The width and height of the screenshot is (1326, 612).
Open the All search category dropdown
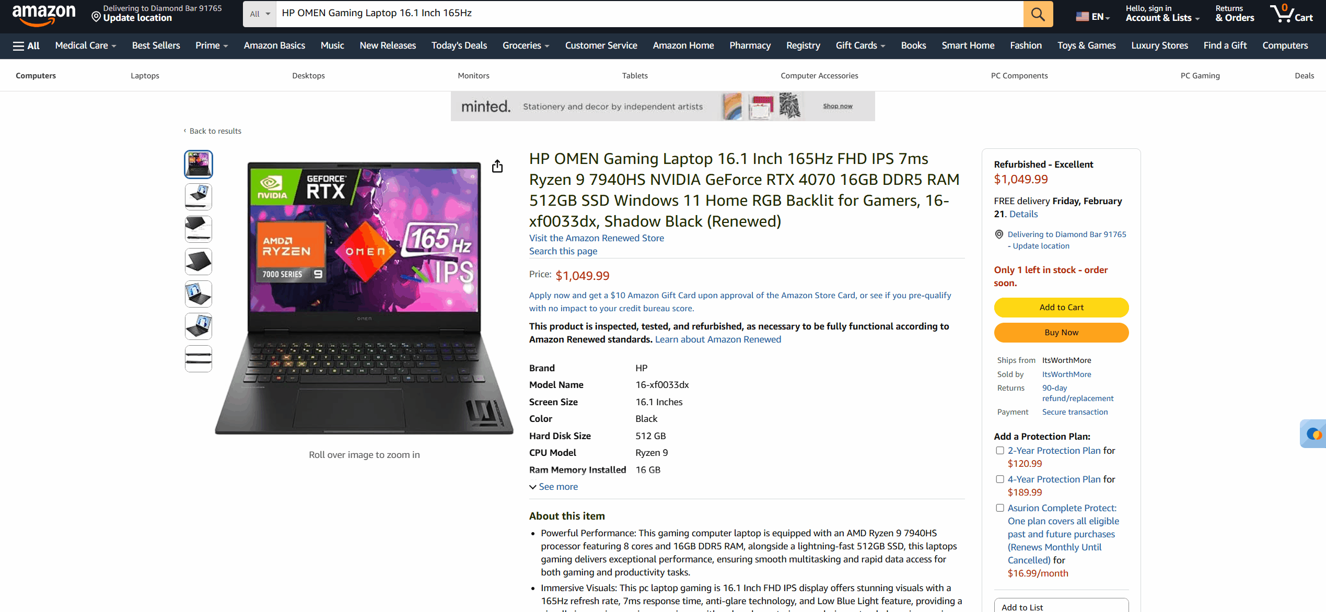coord(260,14)
